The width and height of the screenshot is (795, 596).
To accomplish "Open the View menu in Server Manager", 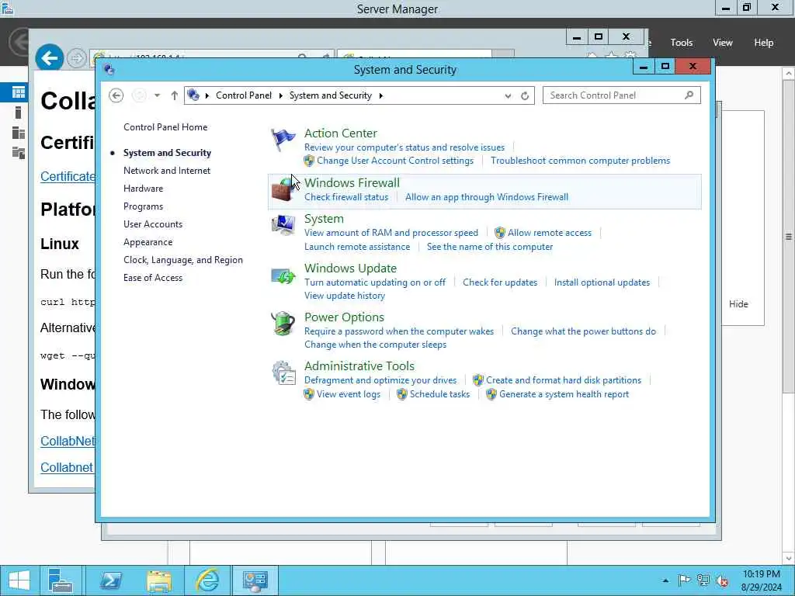I will [x=723, y=43].
